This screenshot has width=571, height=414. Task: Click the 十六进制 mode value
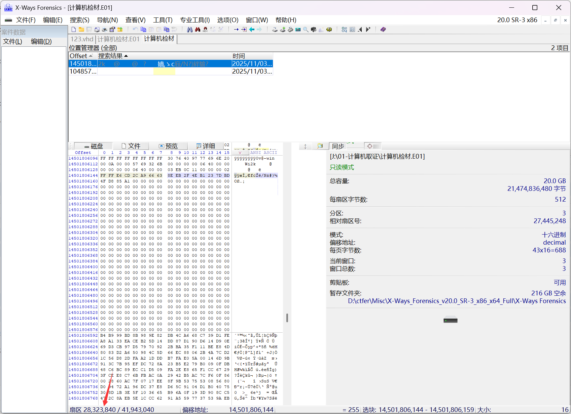554,235
